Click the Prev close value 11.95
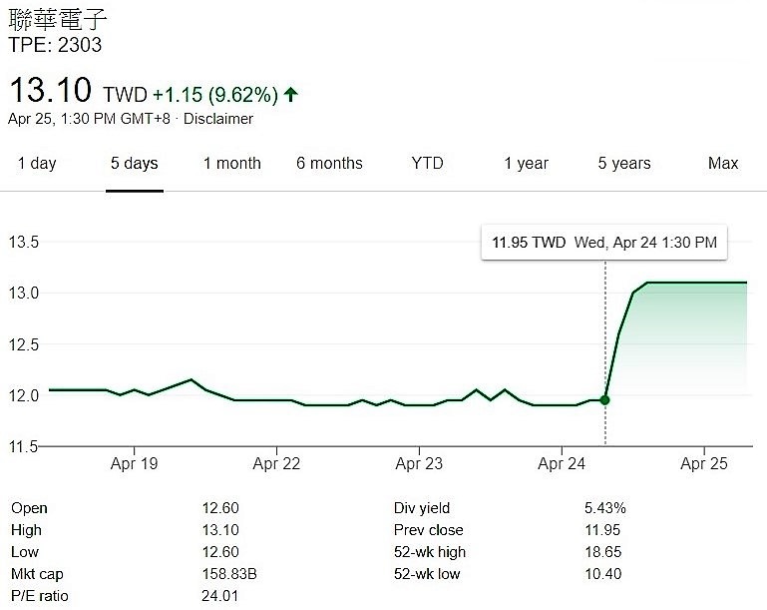 point(602,530)
